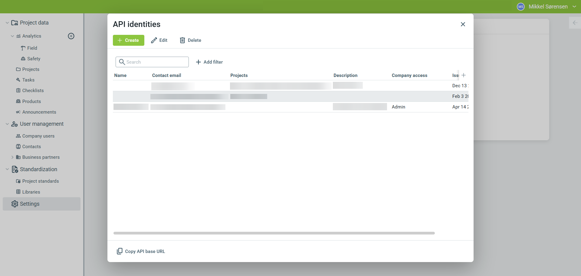Click the horizontal scrollbar in the table

point(274,233)
